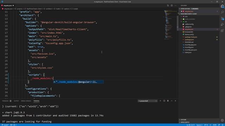Click the line and column indicator in status bar
The width and height of the screenshot is (225, 126).
(191, 125)
